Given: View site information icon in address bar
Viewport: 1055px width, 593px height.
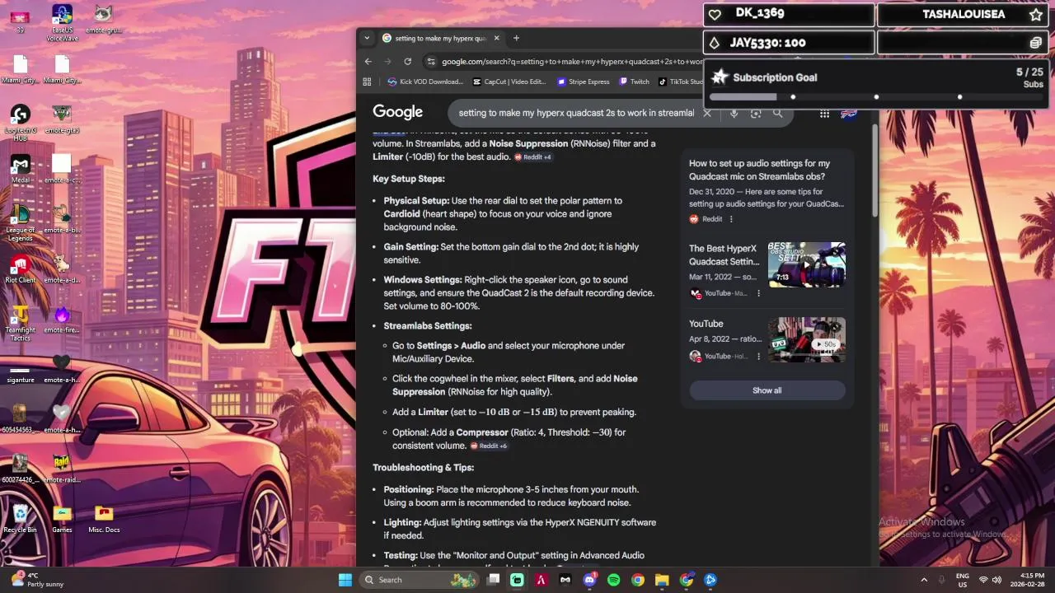Looking at the screenshot, I should click(430, 61).
